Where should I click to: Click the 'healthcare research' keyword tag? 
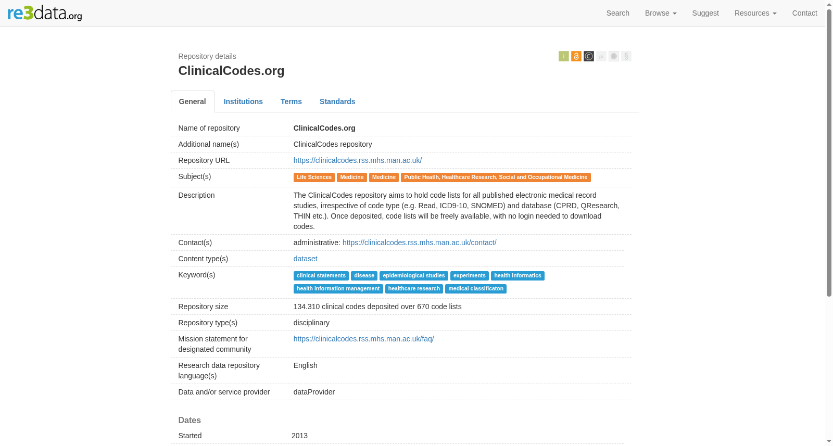[414, 289]
